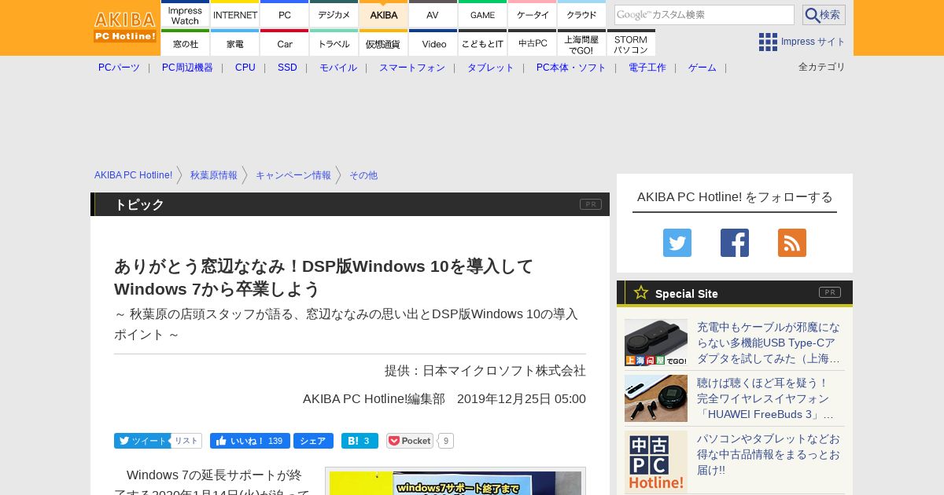The image size is (944, 495).
Task: Click キャンペーン情報 breadcrumb
Action: (293, 175)
